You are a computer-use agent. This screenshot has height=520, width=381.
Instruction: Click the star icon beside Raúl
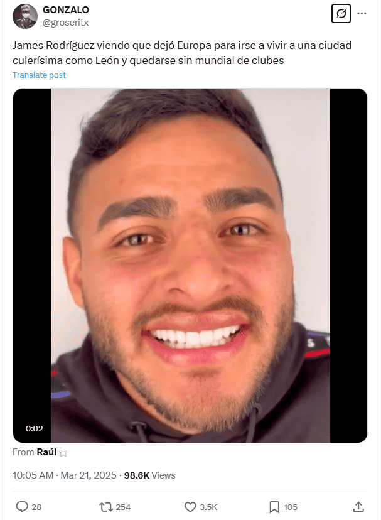coord(63,453)
